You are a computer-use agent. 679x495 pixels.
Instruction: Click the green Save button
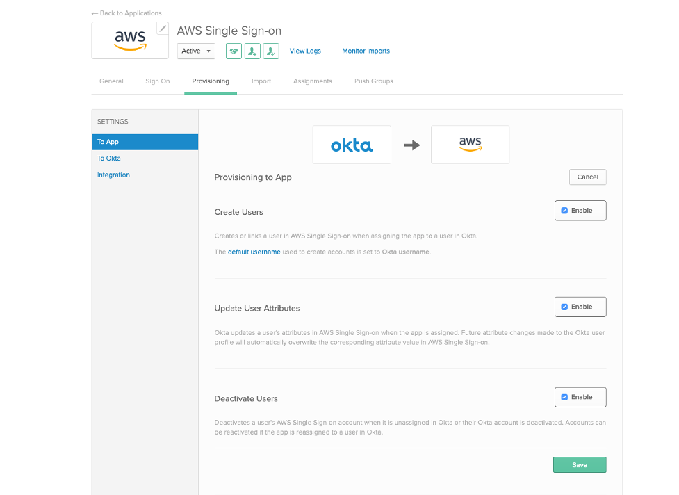click(580, 464)
